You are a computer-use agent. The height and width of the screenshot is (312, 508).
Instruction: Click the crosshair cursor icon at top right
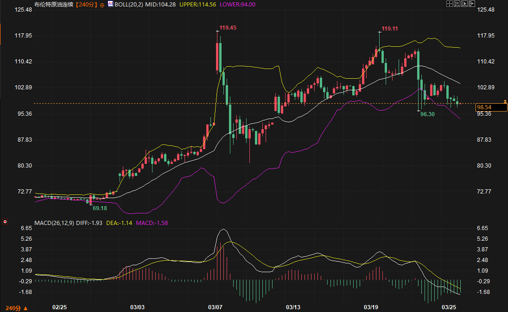point(449,4)
